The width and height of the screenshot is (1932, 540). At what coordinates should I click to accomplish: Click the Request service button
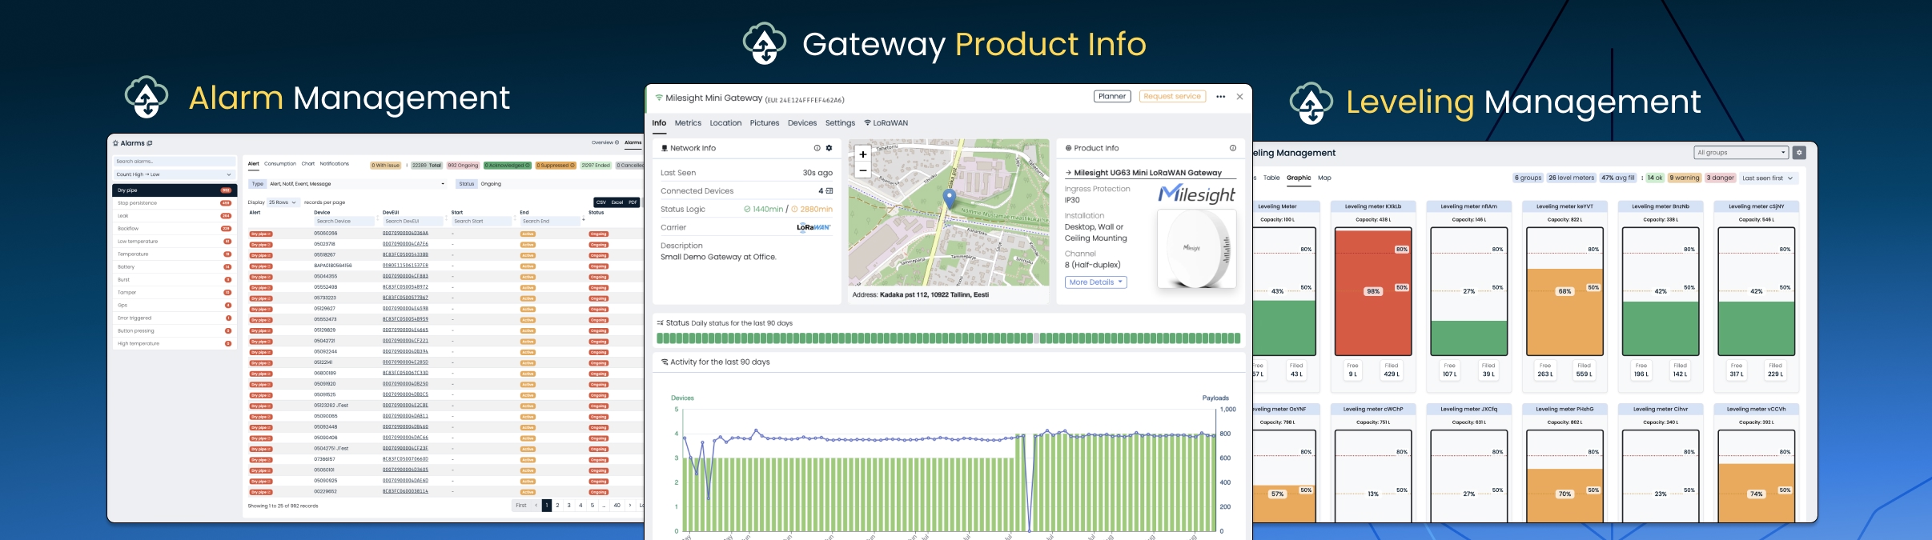point(1172,96)
